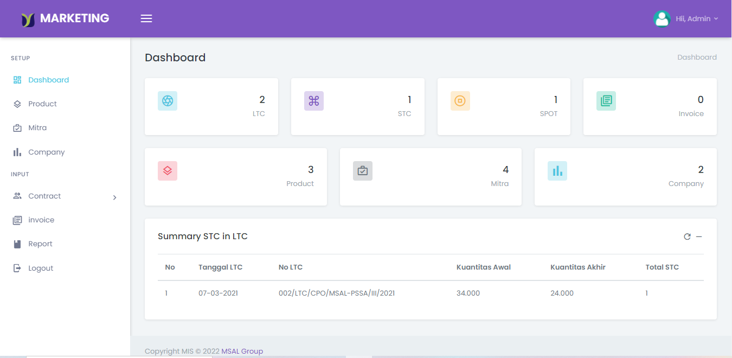
Task: Click the clipboard icon on the Mitra card
Action: click(362, 170)
